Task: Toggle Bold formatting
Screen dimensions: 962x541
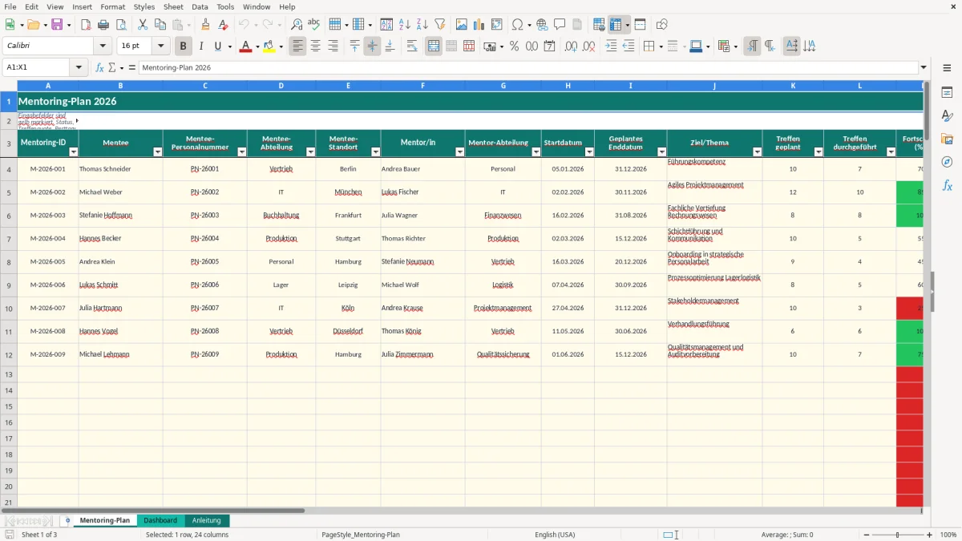Action: tap(183, 46)
